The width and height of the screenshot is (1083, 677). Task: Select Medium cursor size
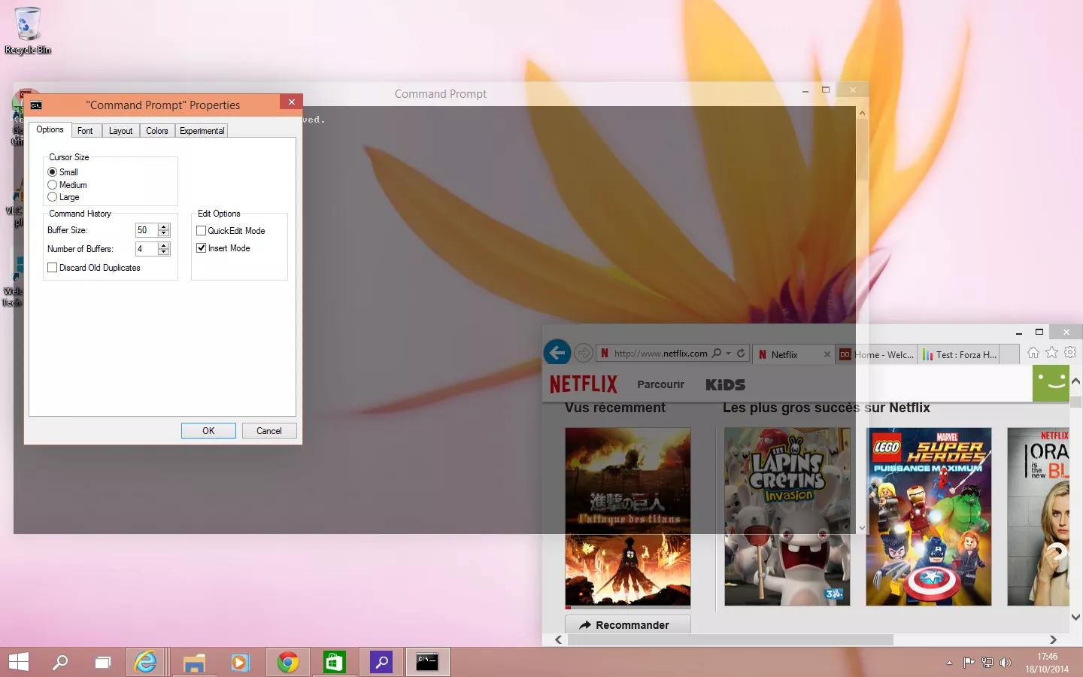(x=53, y=185)
